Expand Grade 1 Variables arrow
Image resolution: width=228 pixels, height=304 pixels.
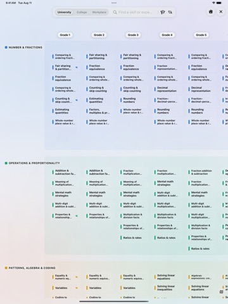(x=77, y=288)
